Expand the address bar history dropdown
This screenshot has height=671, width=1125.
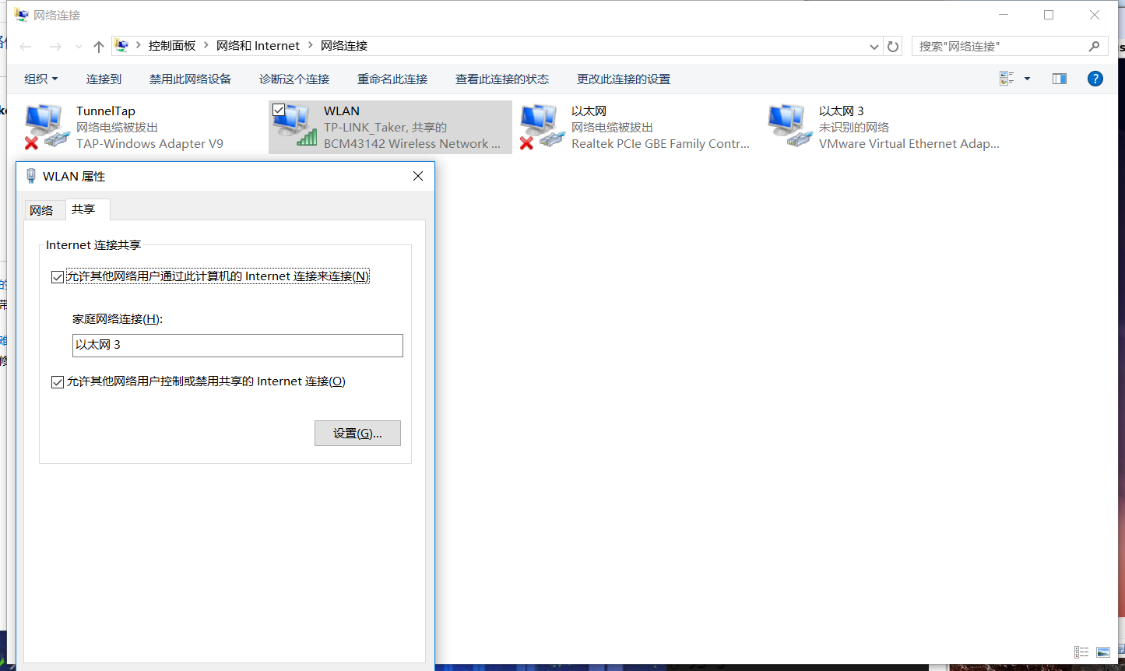click(x=874, y=47)
